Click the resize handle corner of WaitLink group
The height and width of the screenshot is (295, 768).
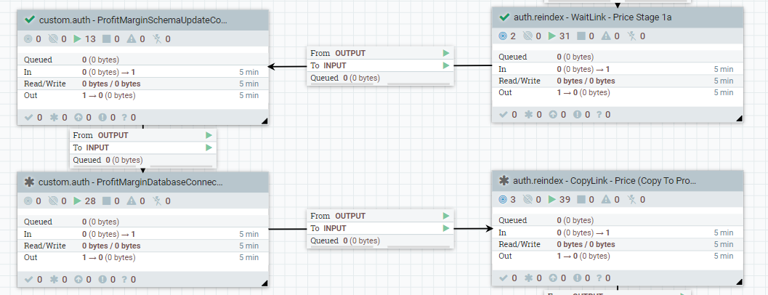740,118
